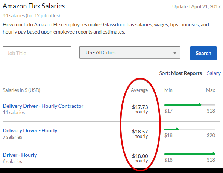Click the dropdown arrow in location selector
Screen dimensions: 223x173
point(175,53)
